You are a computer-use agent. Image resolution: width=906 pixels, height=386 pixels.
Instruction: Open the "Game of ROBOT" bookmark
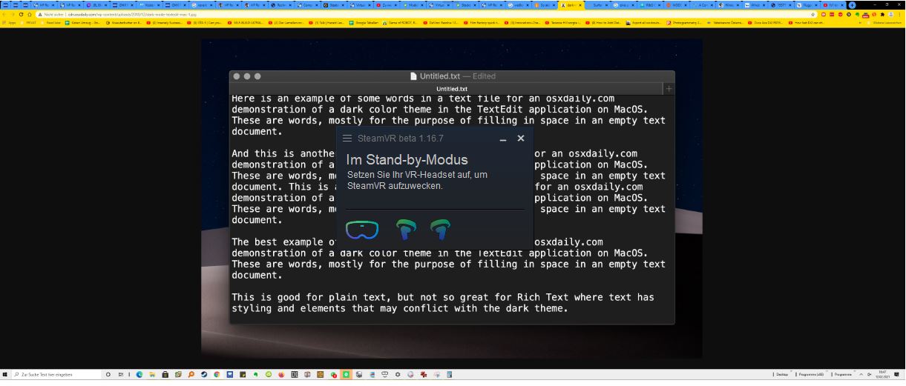click(x=398, y=23)
